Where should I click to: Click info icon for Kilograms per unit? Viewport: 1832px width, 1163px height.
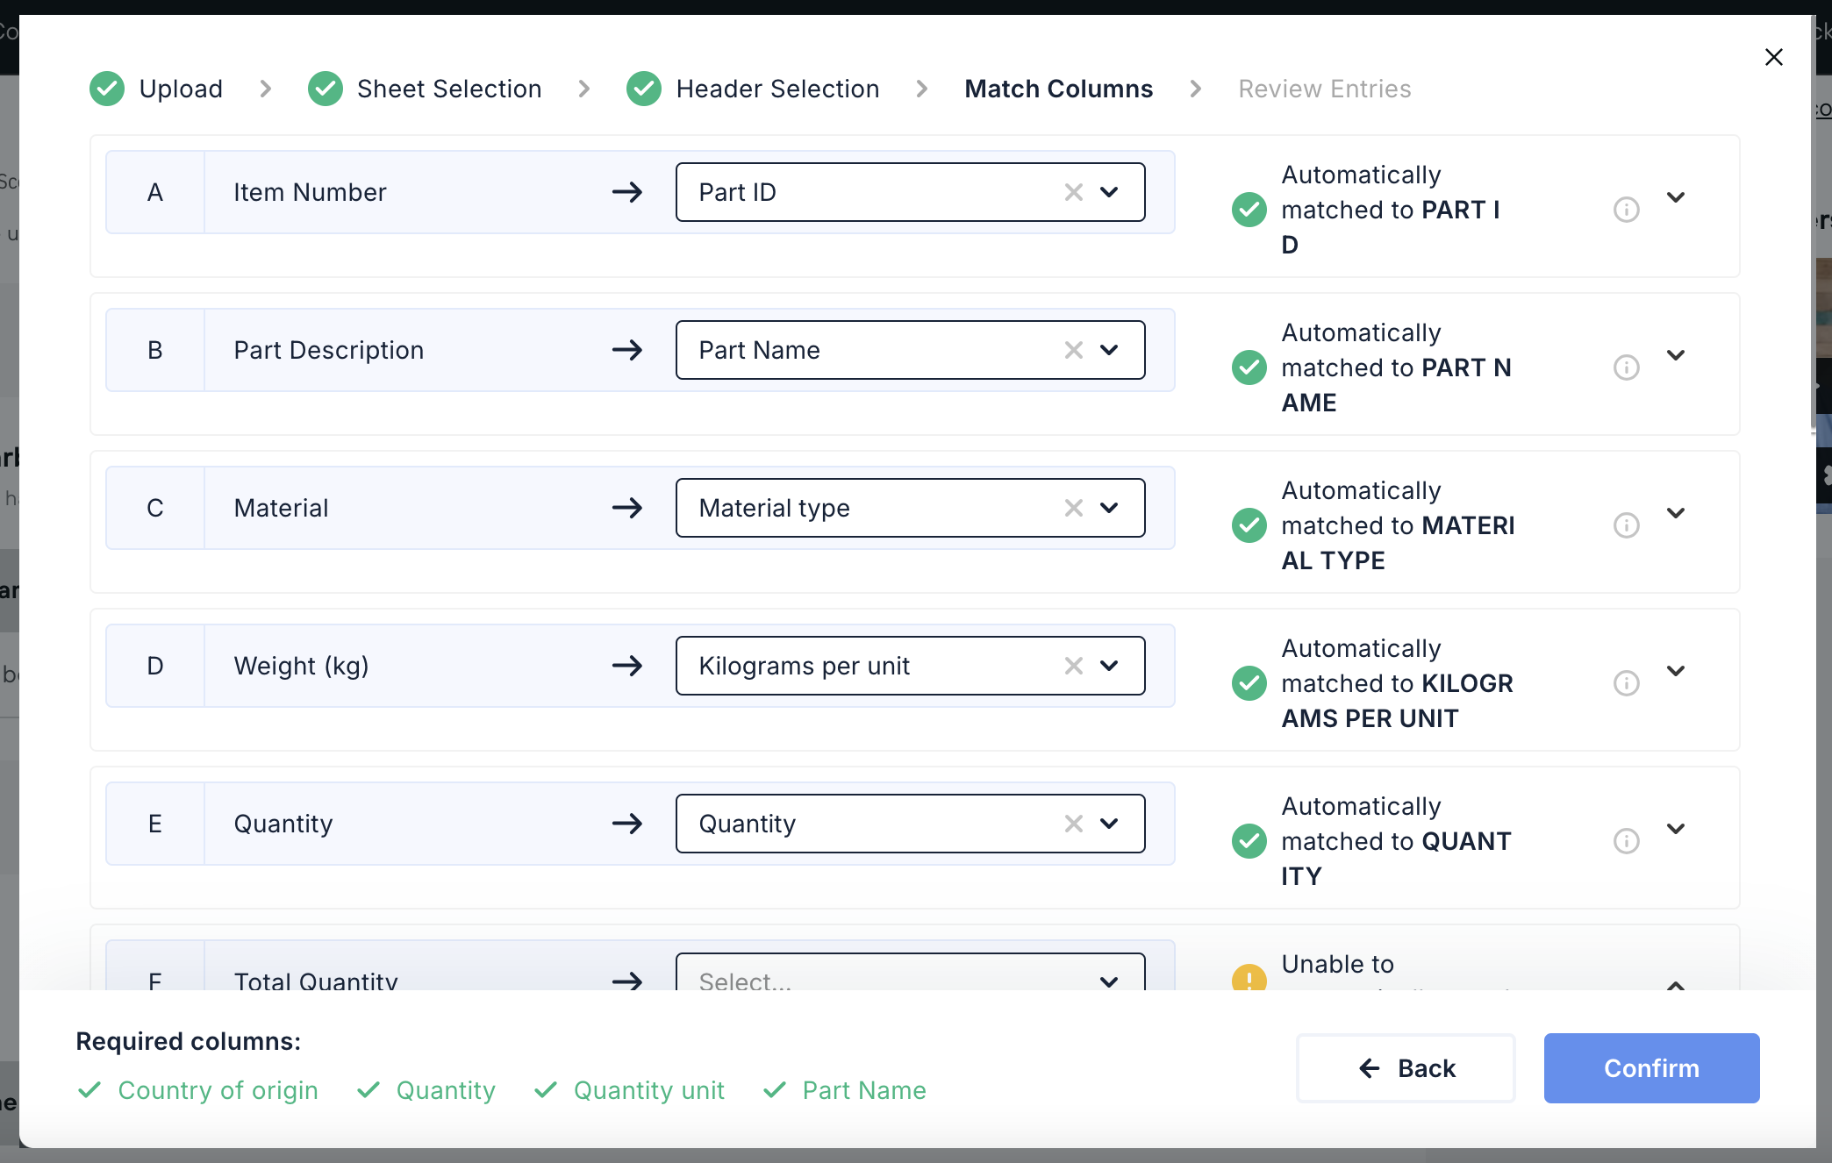1626,683
